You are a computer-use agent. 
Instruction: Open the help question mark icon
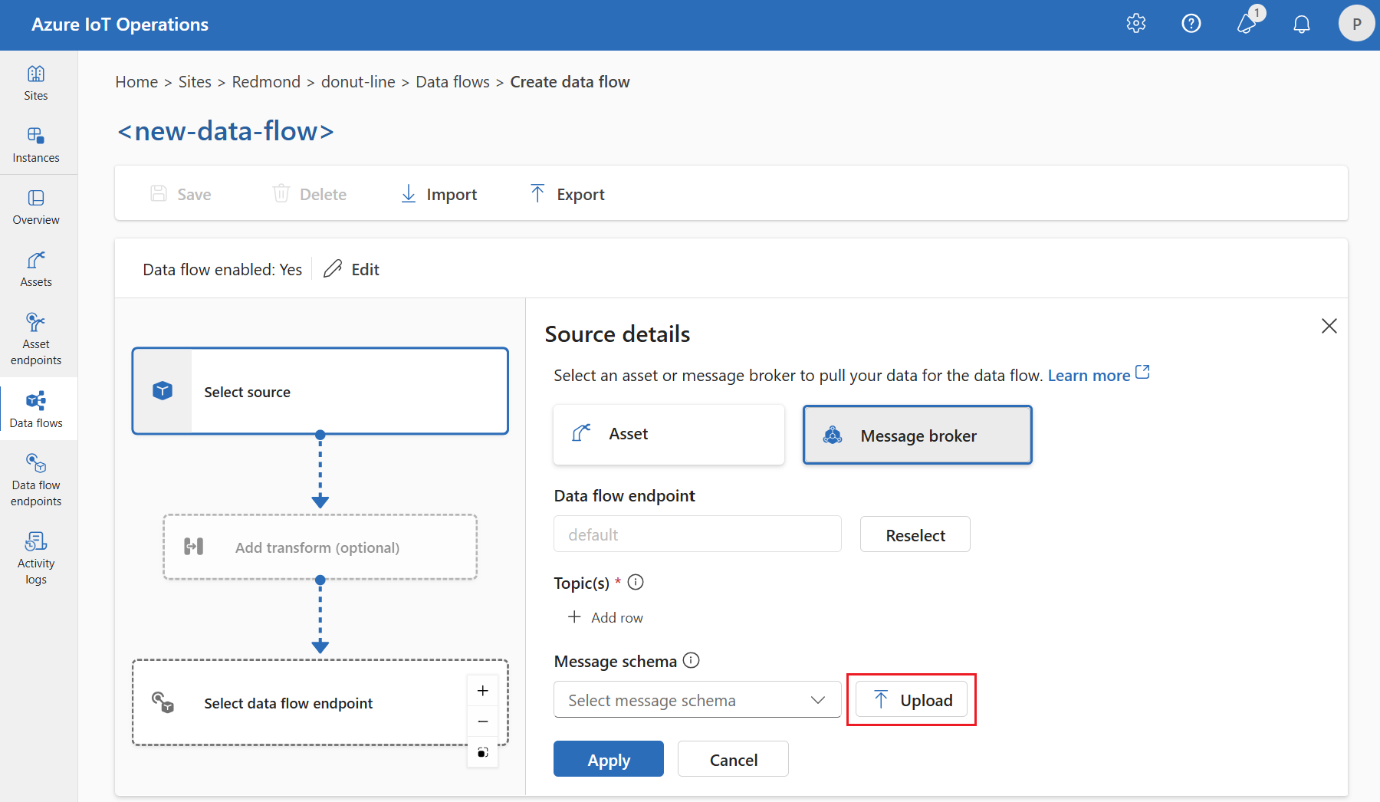pyautogui.click(x=1191, y=24)
